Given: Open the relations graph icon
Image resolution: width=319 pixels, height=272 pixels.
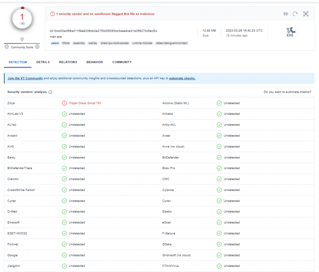Looking at the screenshot, I should tap(306, 14).
